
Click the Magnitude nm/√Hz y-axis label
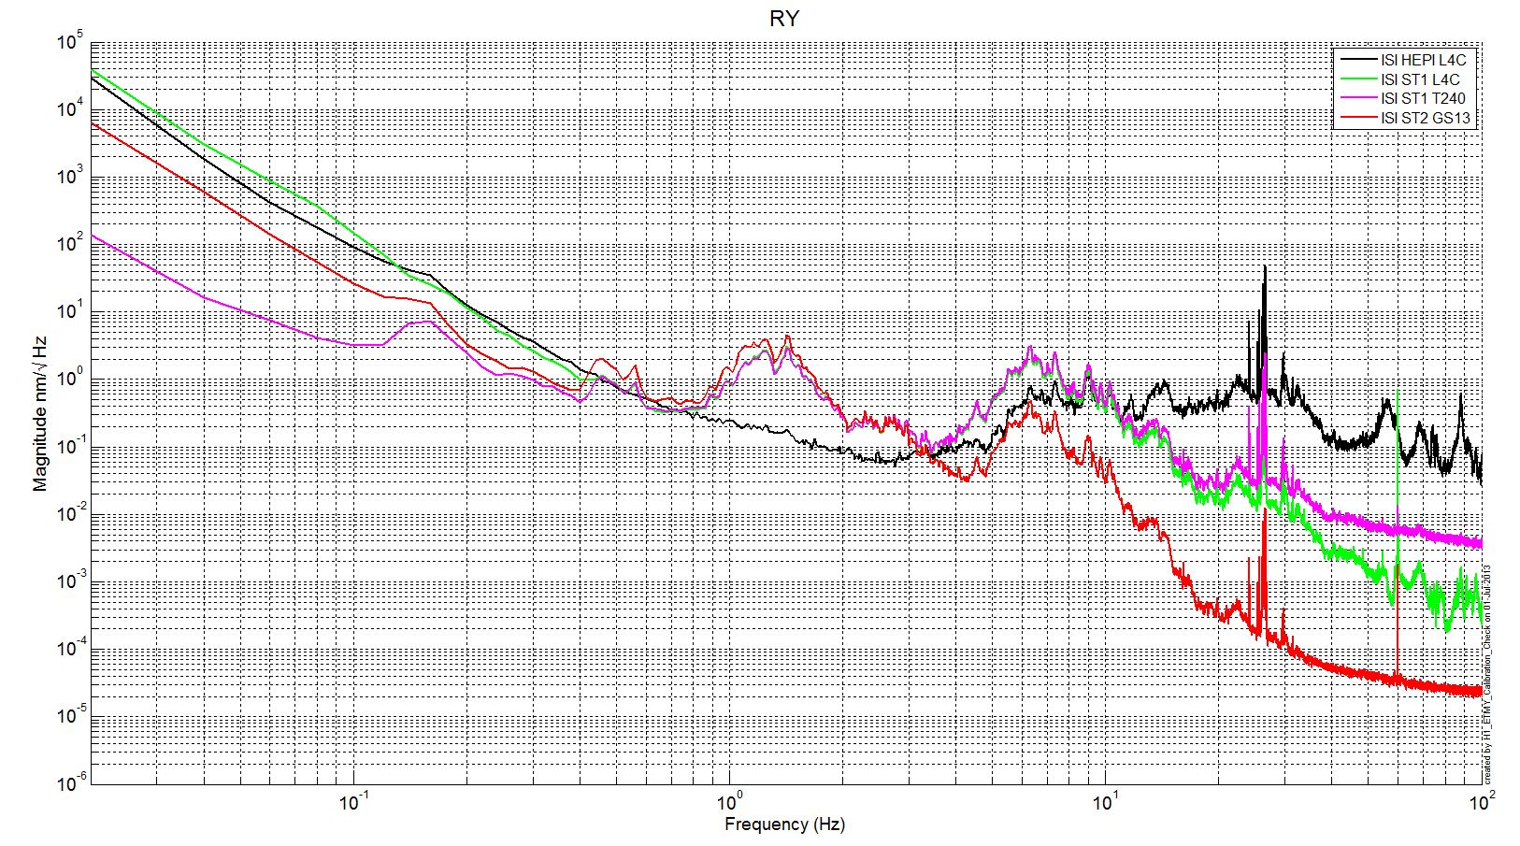point(40,413)
